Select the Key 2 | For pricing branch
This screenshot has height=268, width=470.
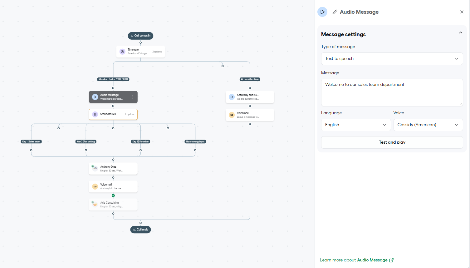[86, 141]
